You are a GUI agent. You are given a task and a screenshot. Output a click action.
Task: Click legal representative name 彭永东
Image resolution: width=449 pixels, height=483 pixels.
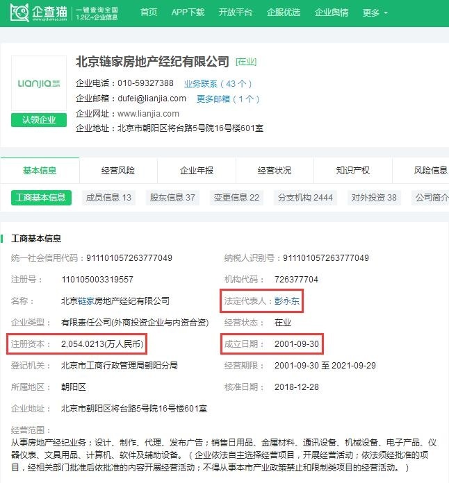pyautogui.click(x=287, y=300)
